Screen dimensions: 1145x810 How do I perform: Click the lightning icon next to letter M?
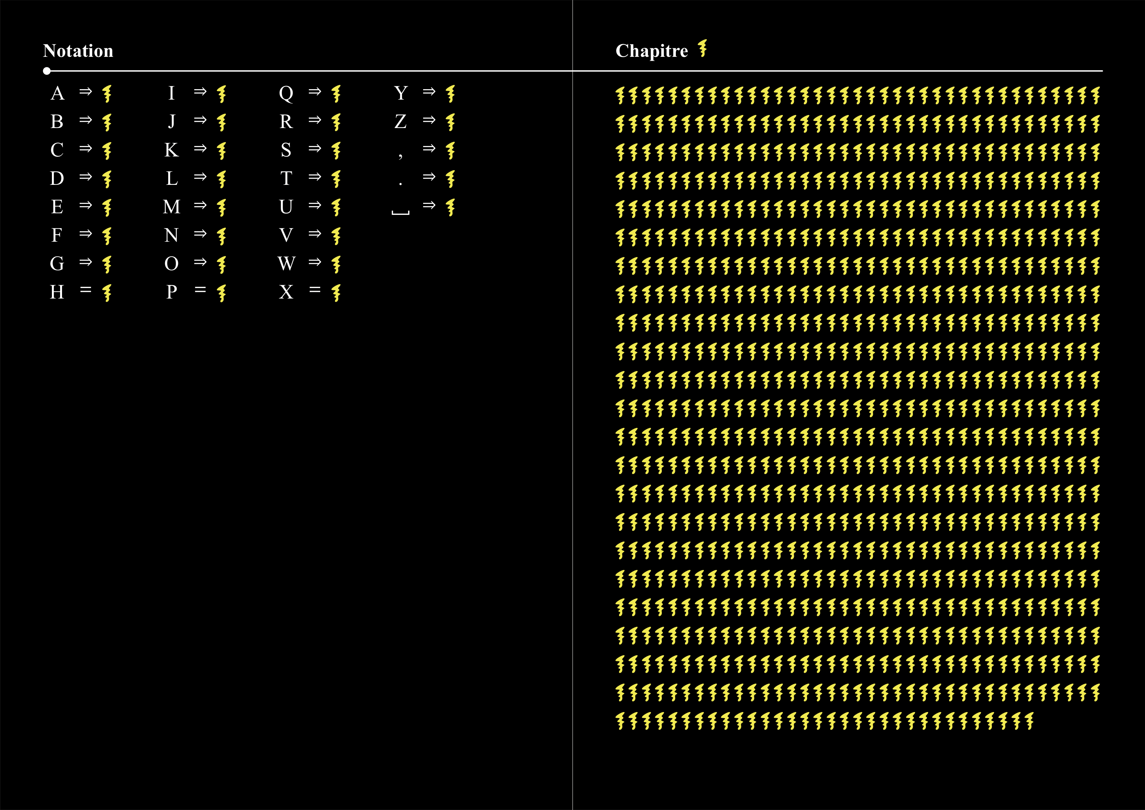[x=221, y=207]
